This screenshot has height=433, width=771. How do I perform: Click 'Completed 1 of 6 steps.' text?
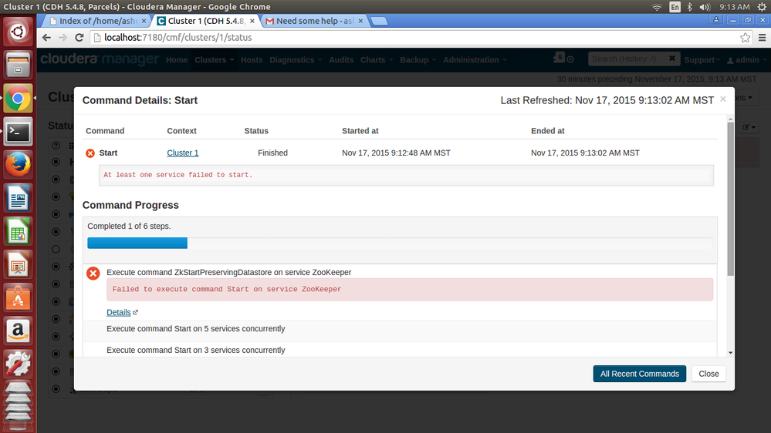click(x=130, y=226)
